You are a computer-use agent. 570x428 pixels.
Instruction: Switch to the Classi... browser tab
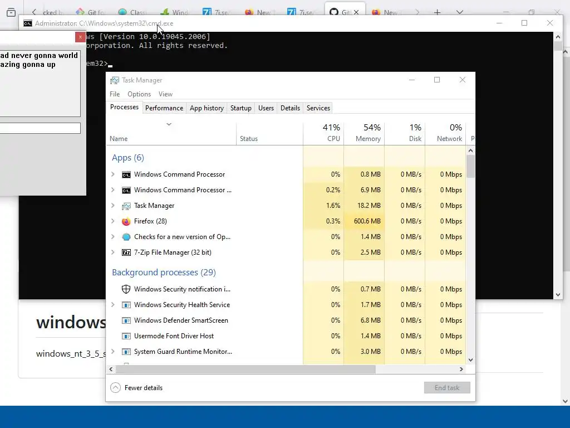[132, 12]
